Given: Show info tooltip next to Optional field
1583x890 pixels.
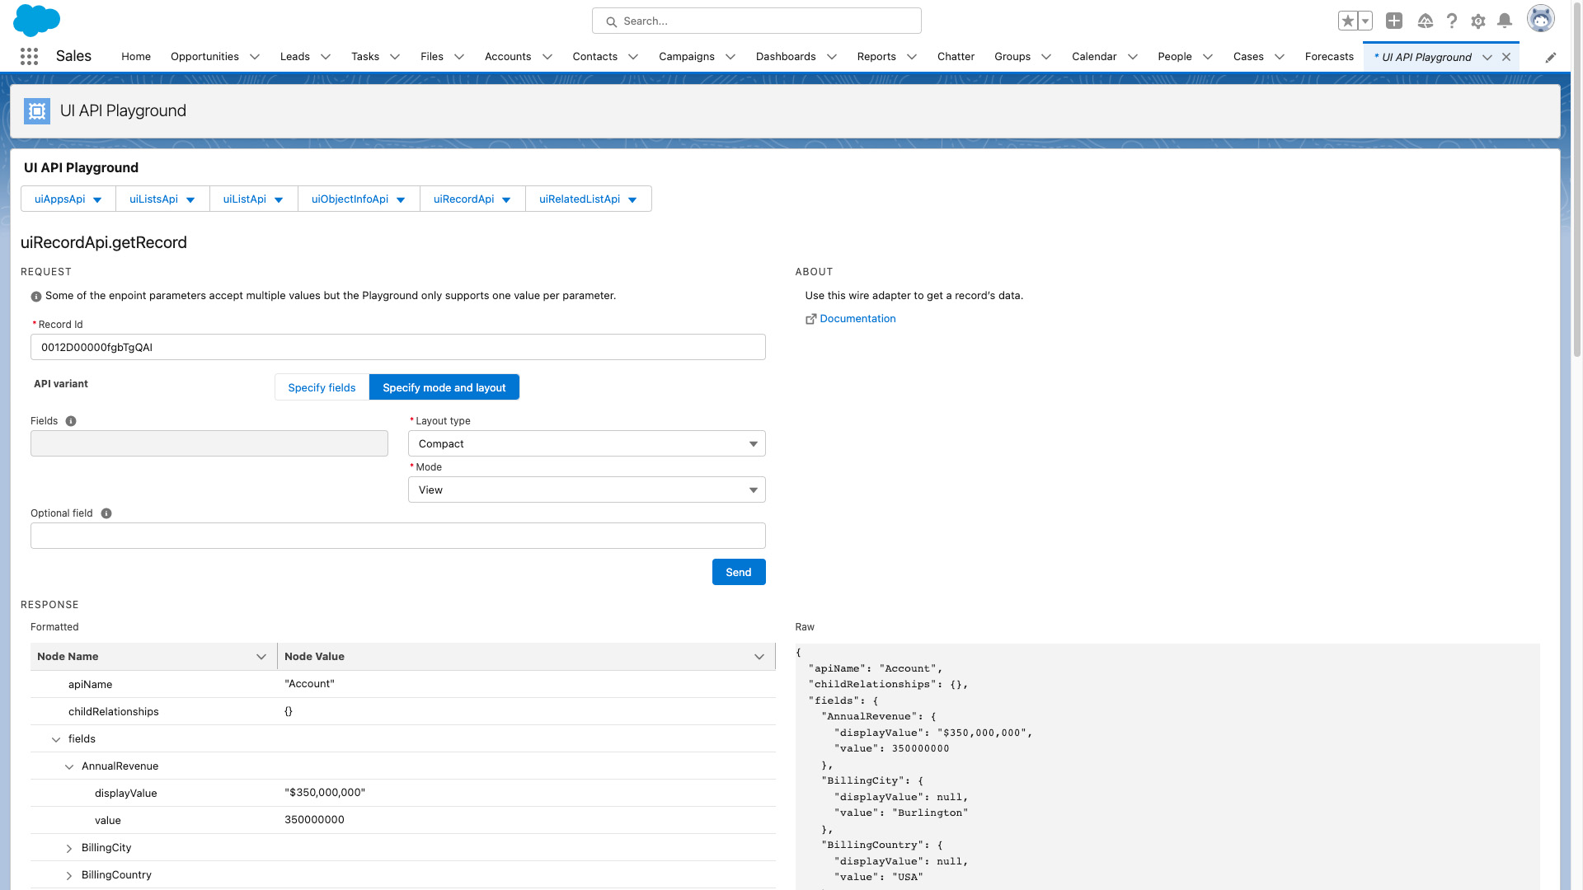Looking at the screenshot, I should coord(106,513).
